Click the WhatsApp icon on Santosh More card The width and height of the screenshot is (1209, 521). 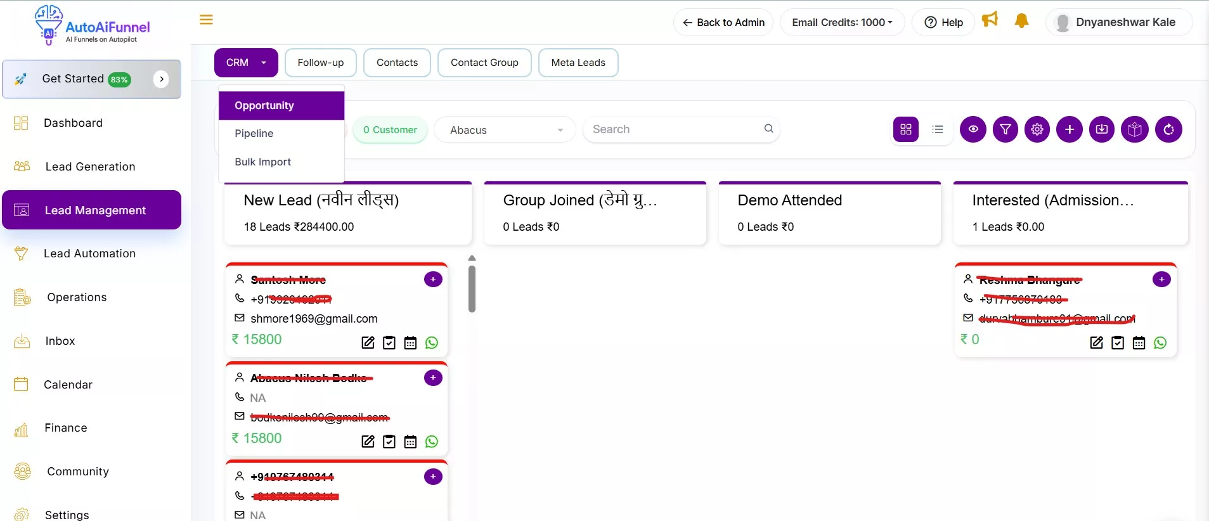[x=432, y=343]
